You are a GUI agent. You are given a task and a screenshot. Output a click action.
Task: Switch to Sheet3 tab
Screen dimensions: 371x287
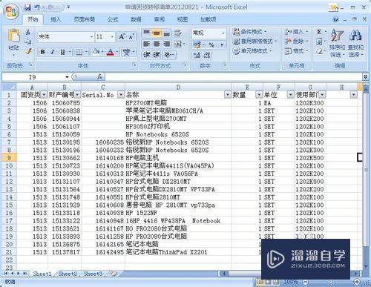coord(93,274)
